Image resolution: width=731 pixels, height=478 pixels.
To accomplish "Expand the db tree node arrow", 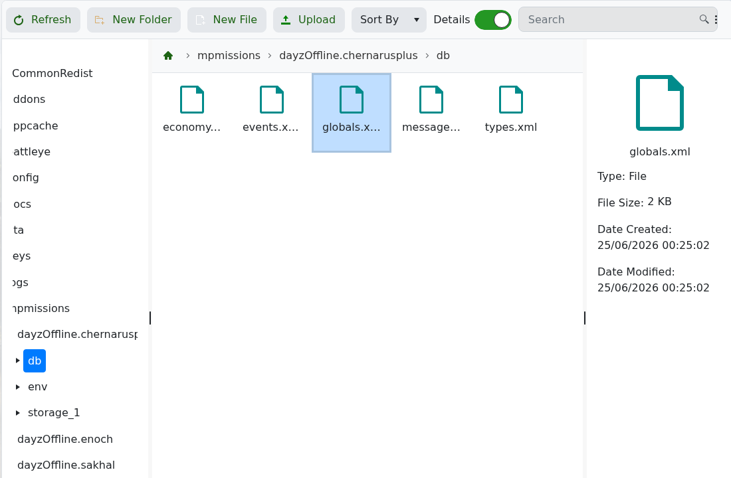I will [18, 360].
